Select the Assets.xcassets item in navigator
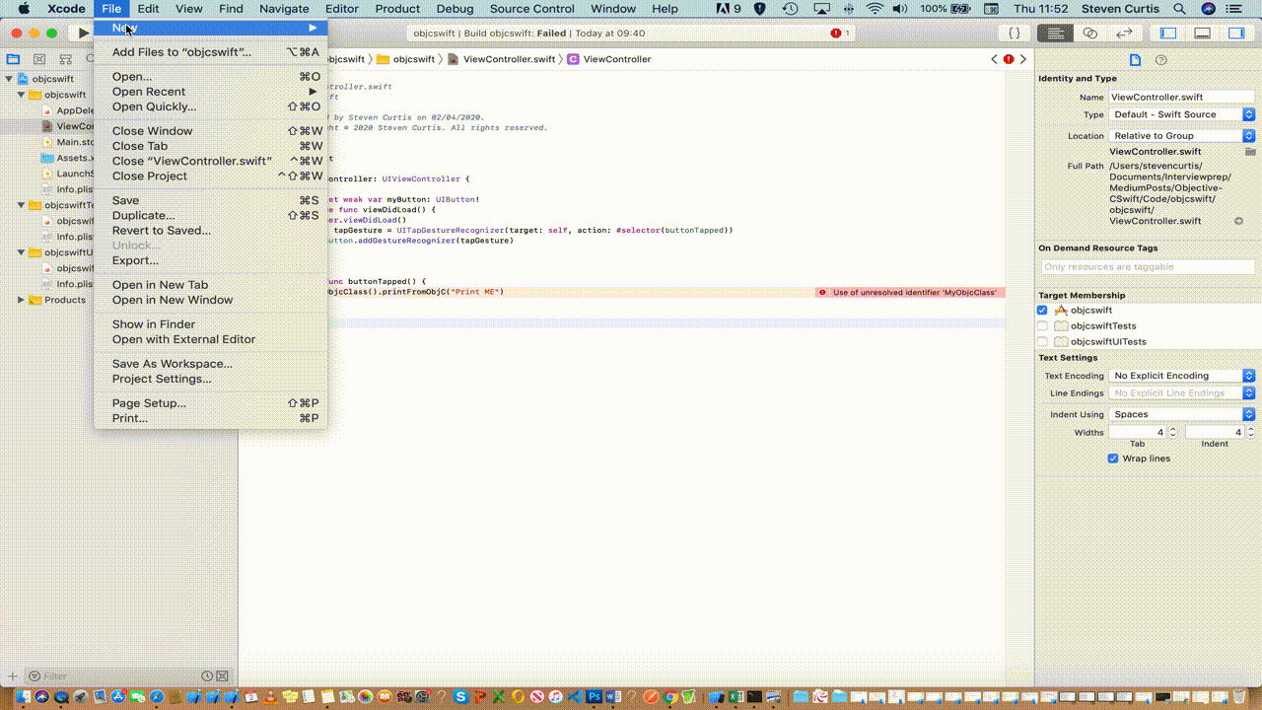 click(x=69, y=158)
